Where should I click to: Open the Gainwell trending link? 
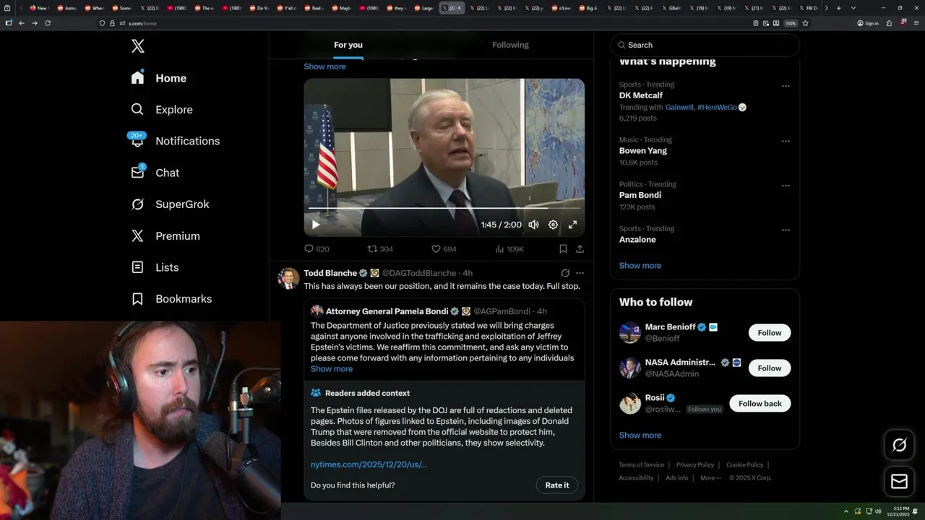[679, 107]
